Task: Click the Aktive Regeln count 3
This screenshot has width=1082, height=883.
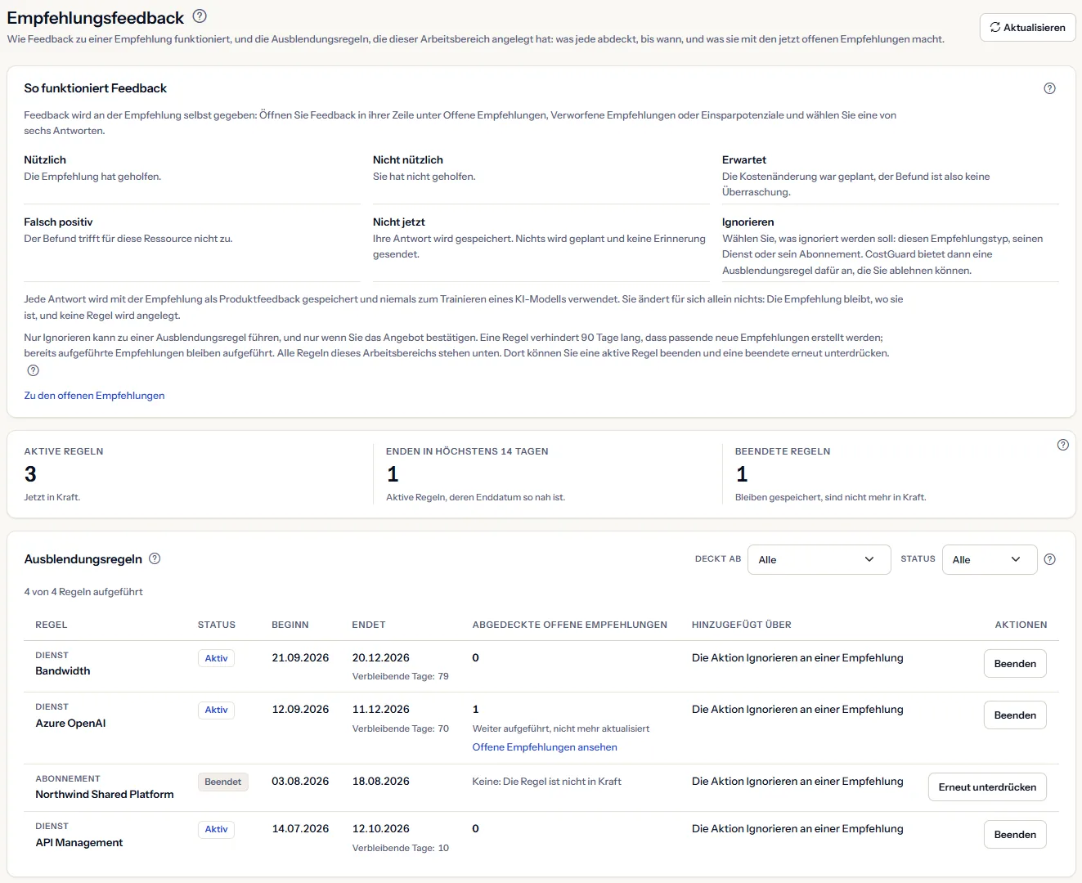Action: [30, 474]
